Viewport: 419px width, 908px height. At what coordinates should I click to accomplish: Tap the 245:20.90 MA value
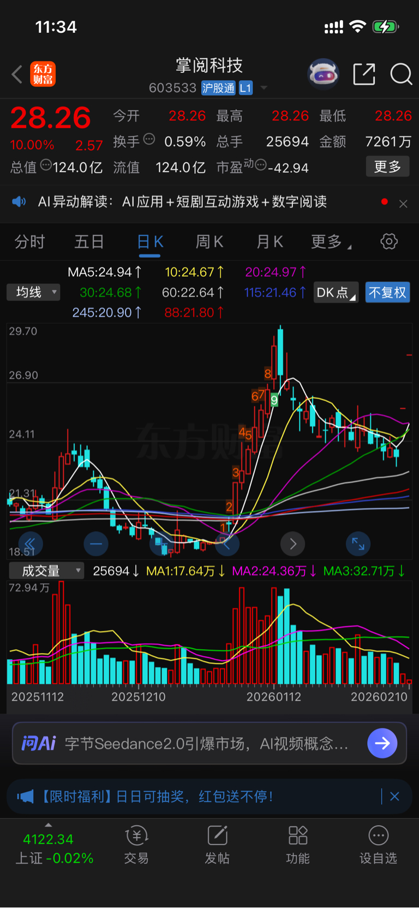pos(106,312)
